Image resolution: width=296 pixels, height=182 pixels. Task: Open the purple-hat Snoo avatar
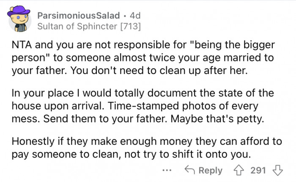tap(19, 19)
